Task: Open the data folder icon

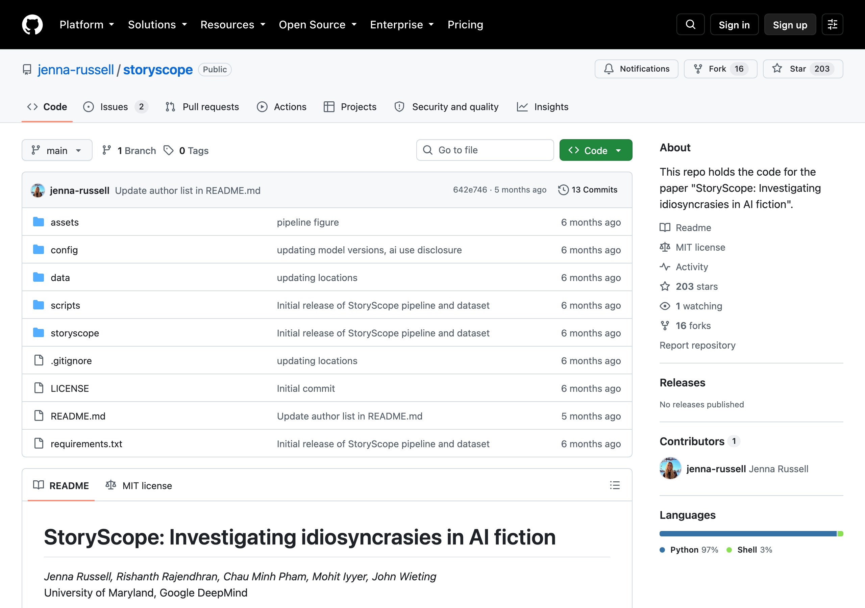Action: (x=39, y=278)
